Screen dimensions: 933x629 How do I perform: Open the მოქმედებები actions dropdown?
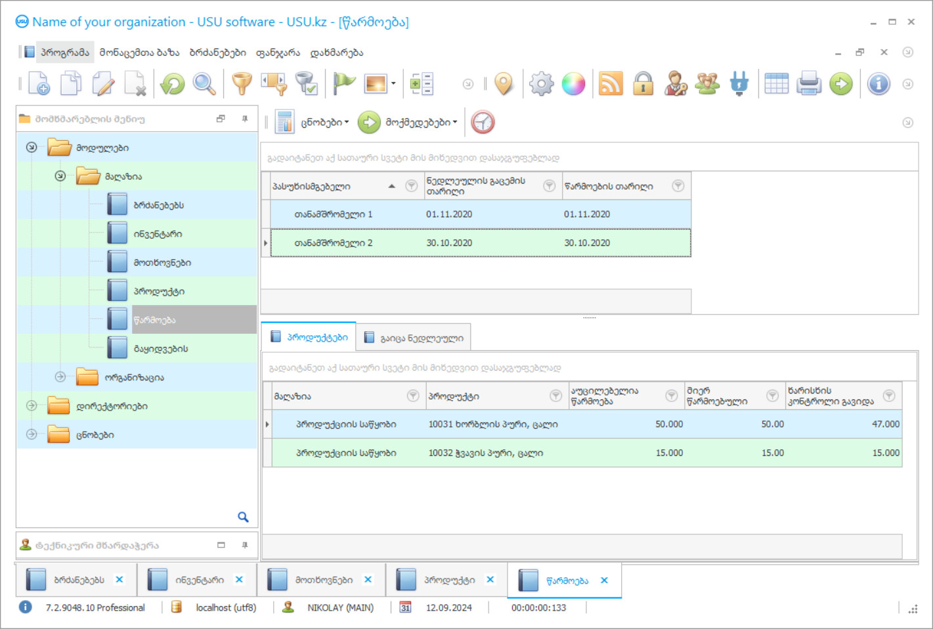pyautogui.click(x=408, y=122)
